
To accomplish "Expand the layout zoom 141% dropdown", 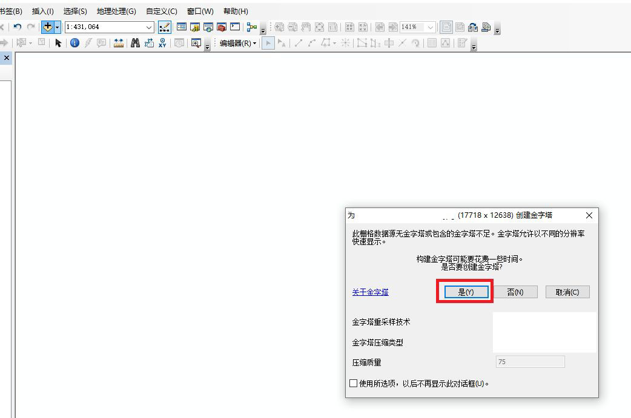I will (x=430, y=27).
